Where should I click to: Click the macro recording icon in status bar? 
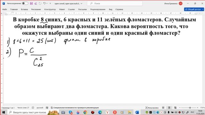pos(47,108)
